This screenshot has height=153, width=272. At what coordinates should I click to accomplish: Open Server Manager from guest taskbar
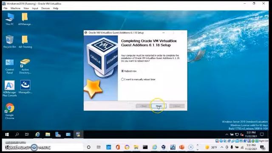(x=58, y=134)
